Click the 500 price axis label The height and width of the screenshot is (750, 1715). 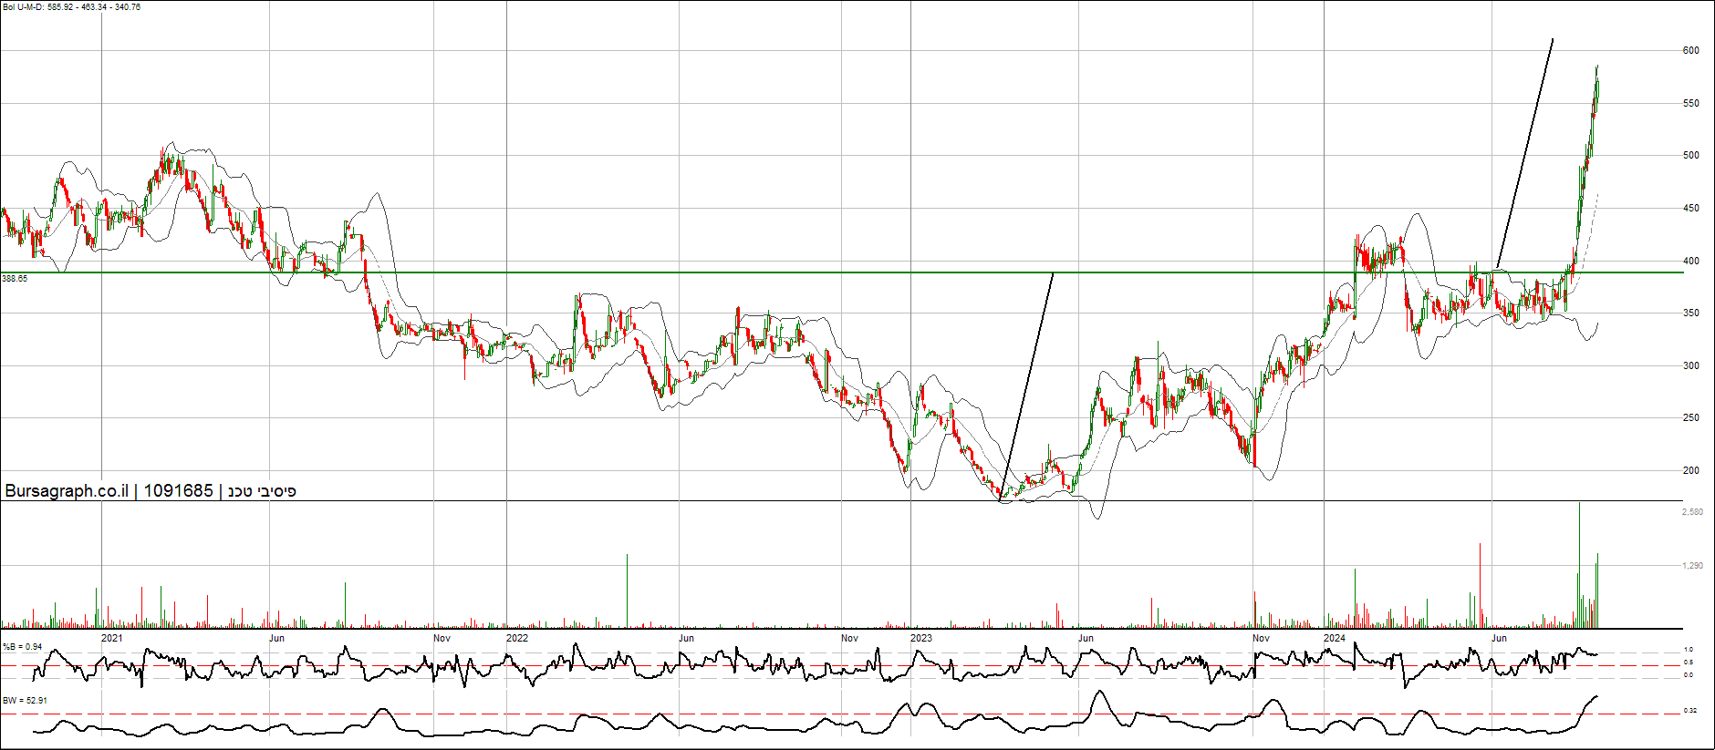point(1690,156)
